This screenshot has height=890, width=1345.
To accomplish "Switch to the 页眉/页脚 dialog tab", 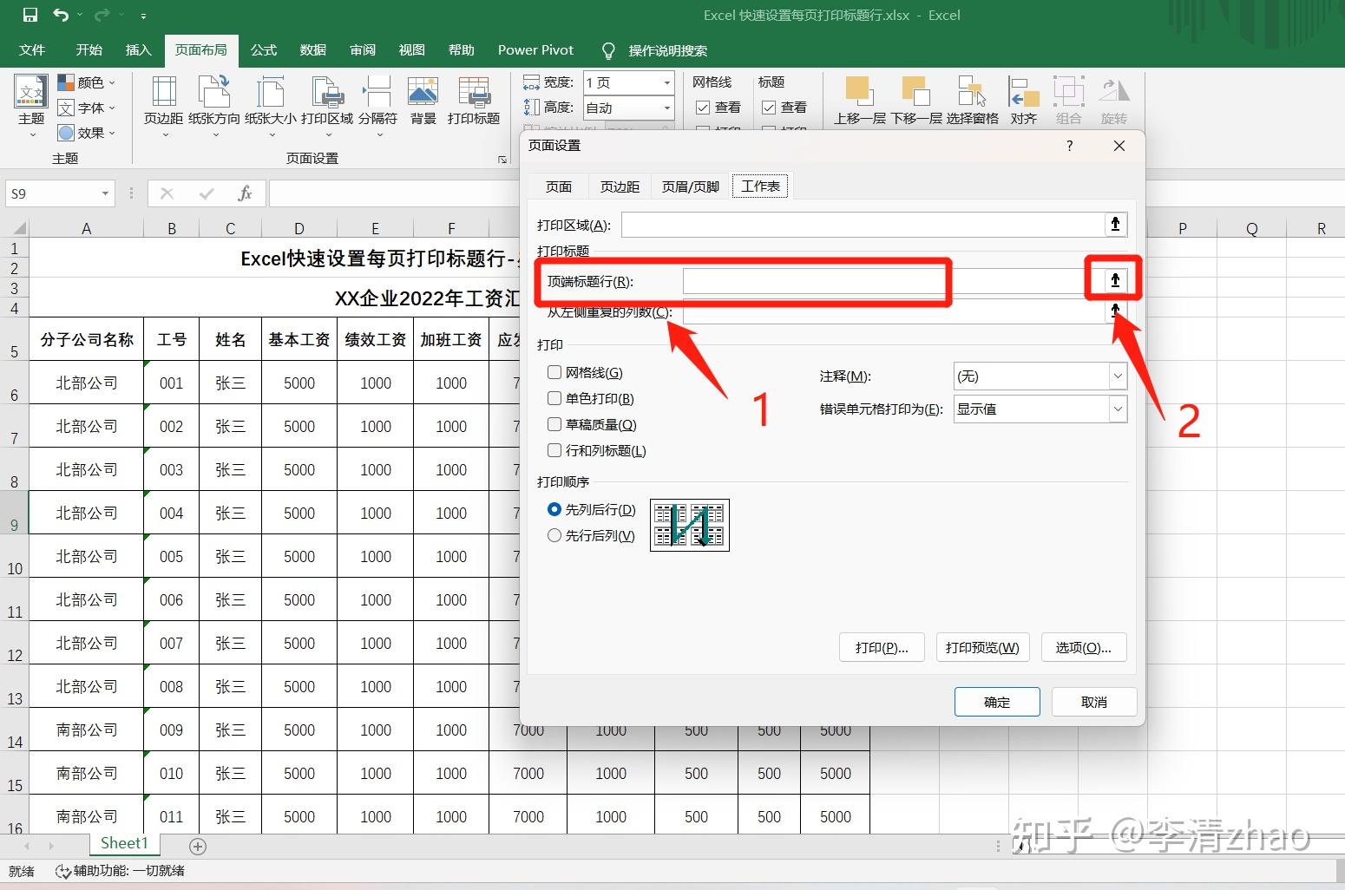I will click(x=691, y=187).
